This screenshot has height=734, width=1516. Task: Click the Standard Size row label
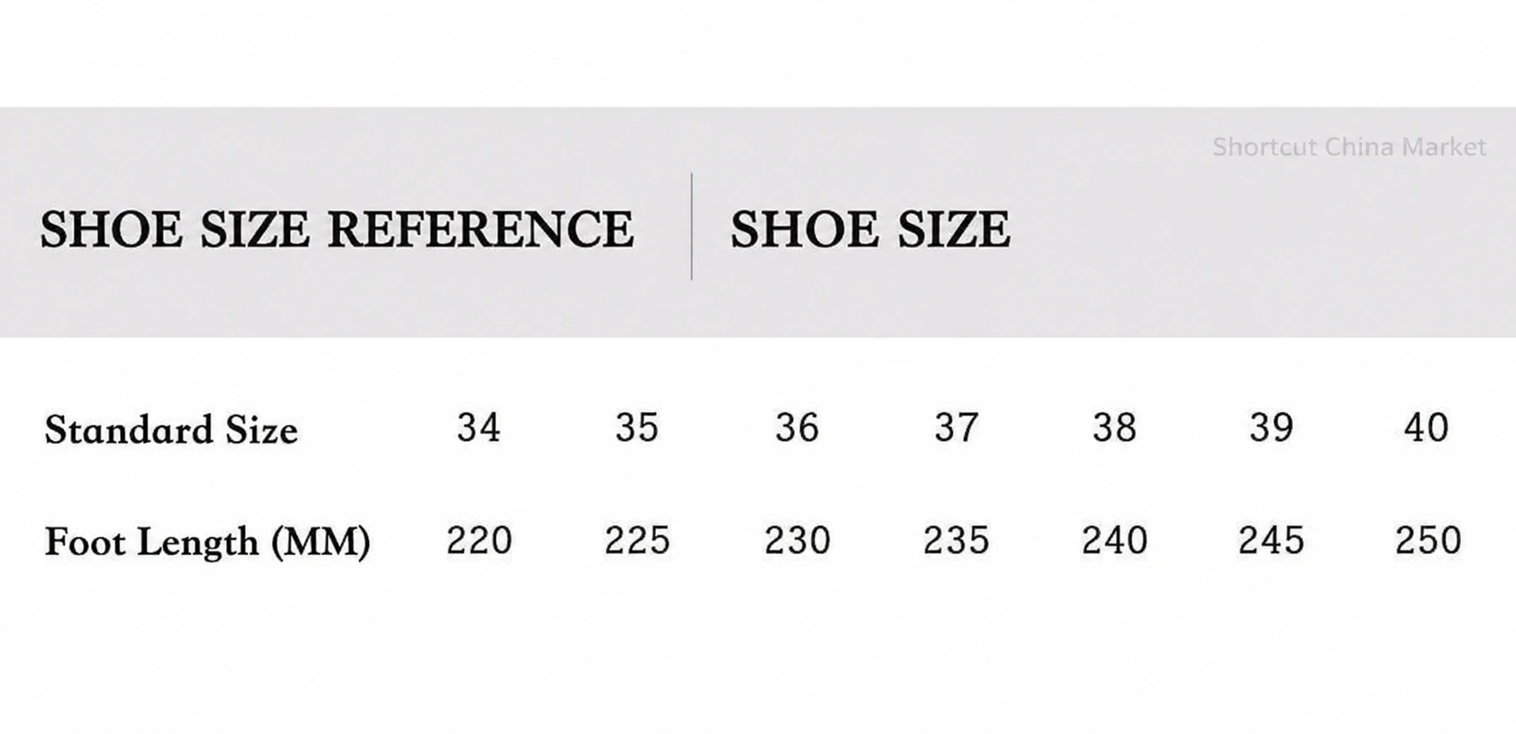pos(171,430)
